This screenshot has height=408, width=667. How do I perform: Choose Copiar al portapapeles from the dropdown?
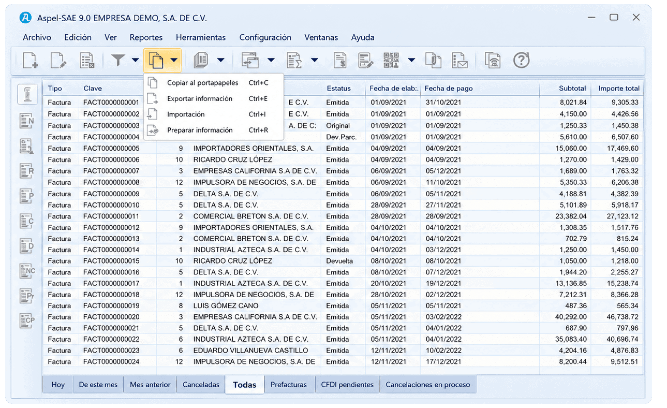pos(213,83)
